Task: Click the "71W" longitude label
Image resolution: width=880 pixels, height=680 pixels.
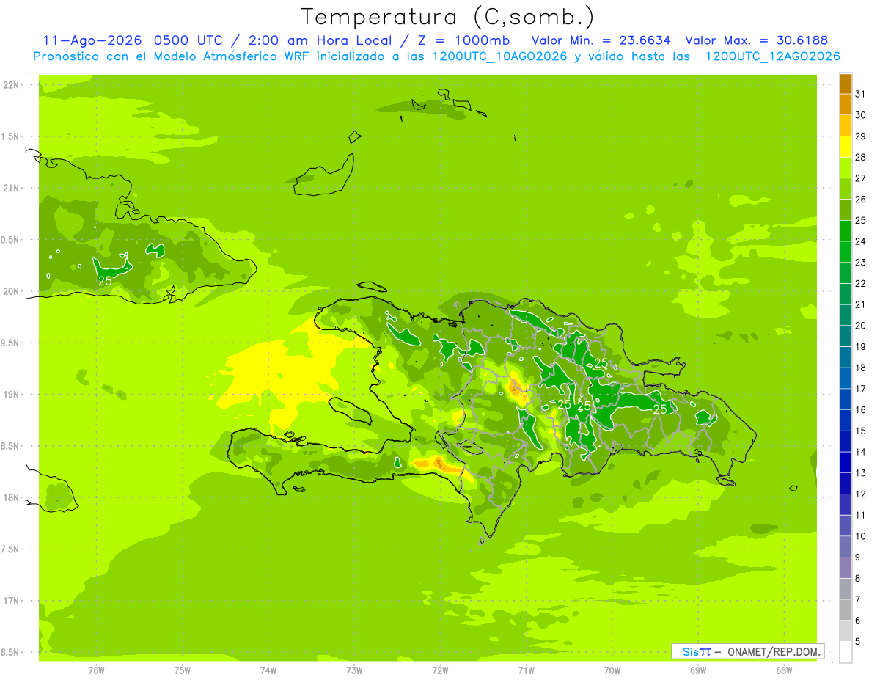Action: 526,670
